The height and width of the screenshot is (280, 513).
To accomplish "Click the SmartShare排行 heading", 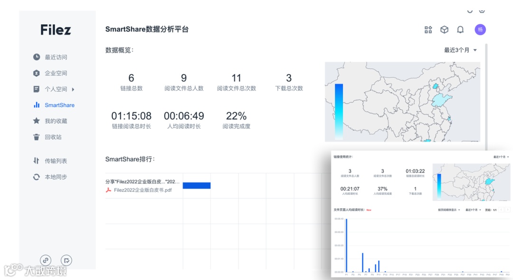I will point(130,159).
